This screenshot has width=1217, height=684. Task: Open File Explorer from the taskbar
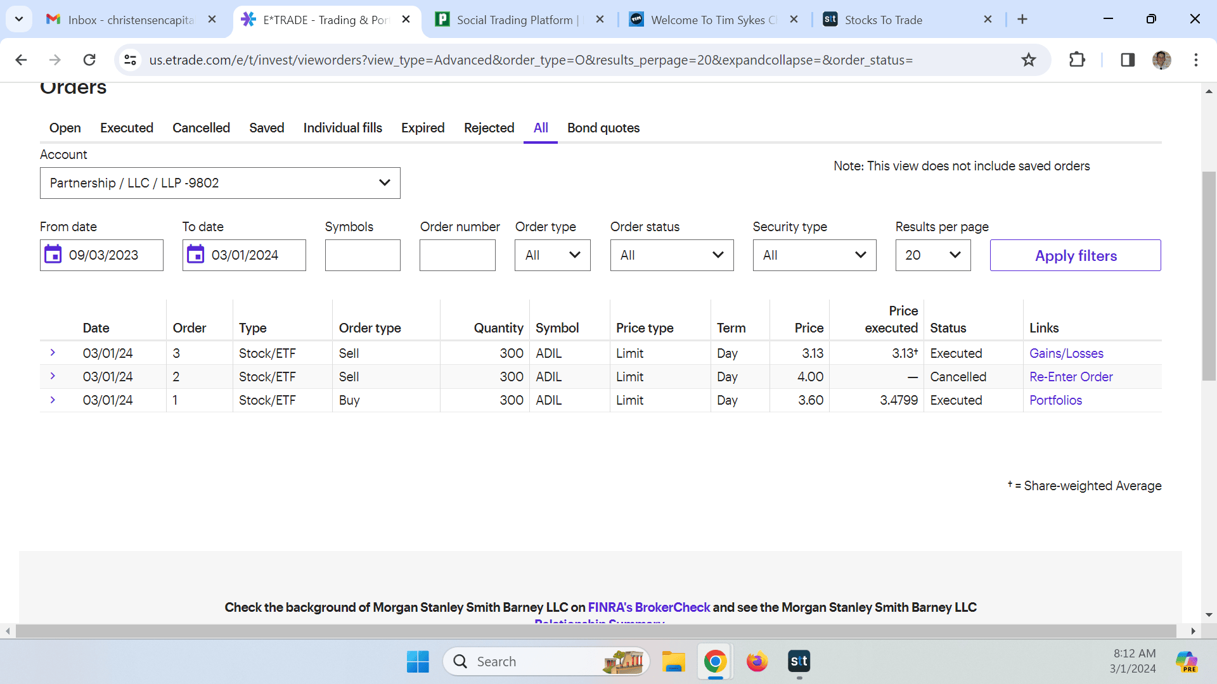(x=673, y=662)
